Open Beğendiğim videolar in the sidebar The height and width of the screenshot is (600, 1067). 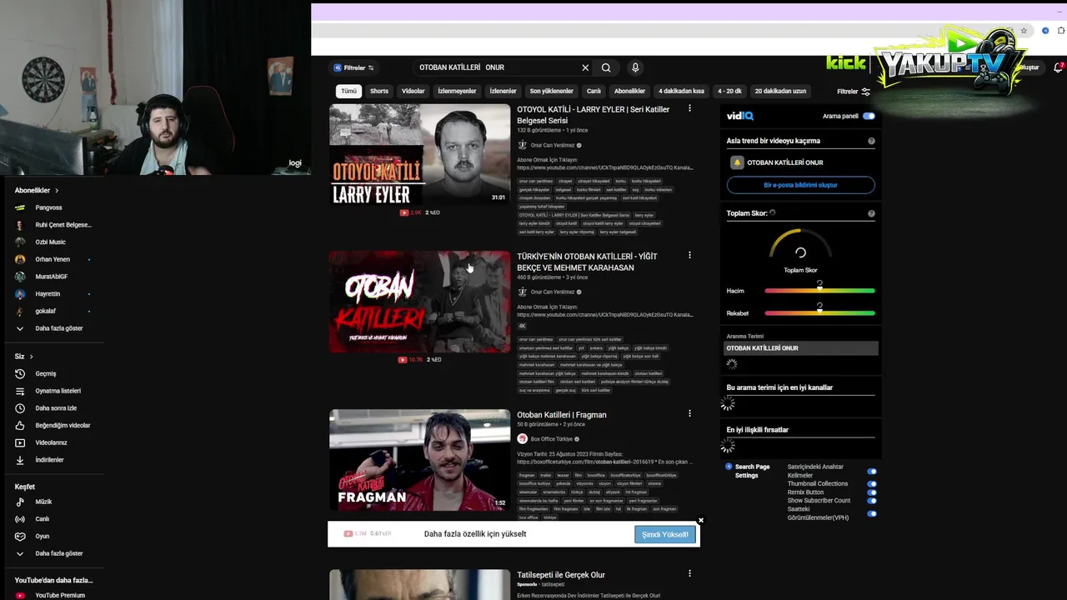63,425
